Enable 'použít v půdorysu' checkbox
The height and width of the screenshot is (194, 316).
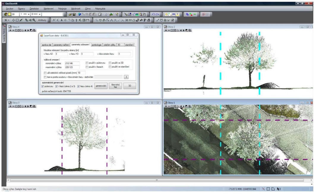(87, 63)
